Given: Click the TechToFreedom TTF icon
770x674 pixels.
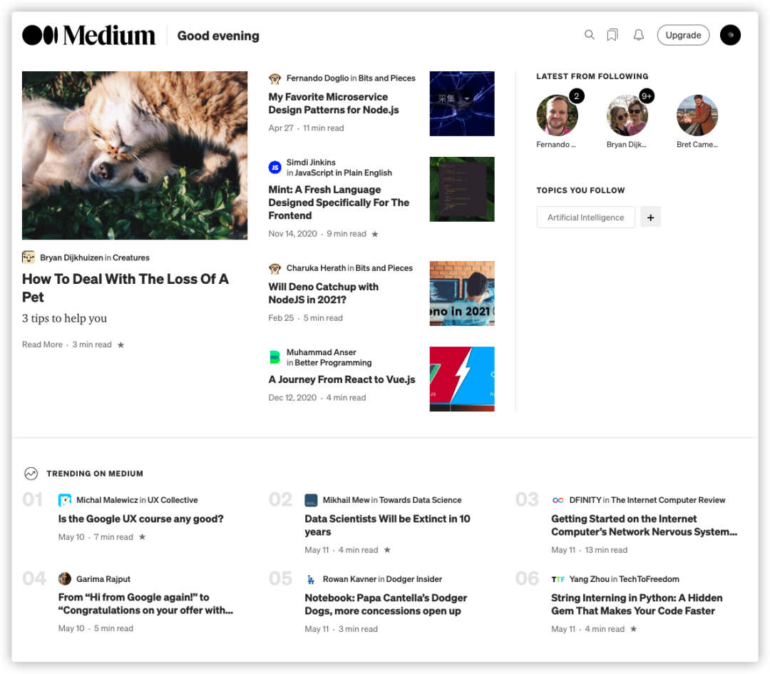Looking at the screenshot, I should point(558,579).
